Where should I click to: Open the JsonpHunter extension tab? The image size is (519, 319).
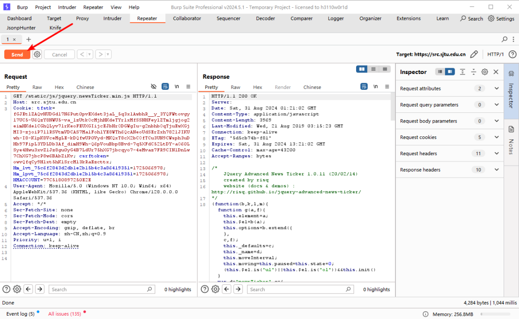point(21,28)
